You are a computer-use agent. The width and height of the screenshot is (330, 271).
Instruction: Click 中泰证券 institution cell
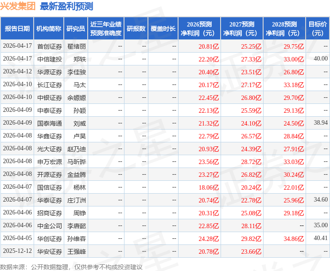50,111
